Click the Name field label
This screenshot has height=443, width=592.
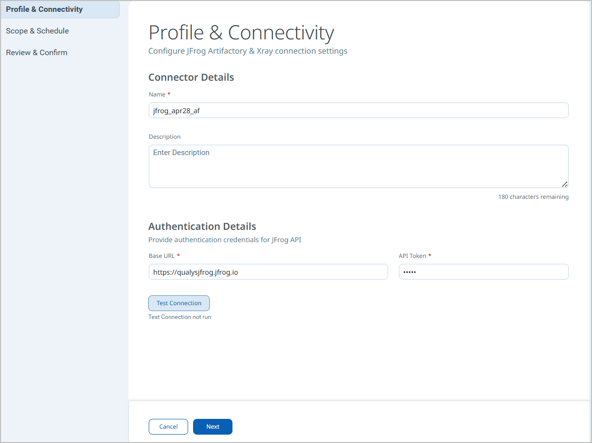pyautogui.click(x=157, y=94)
